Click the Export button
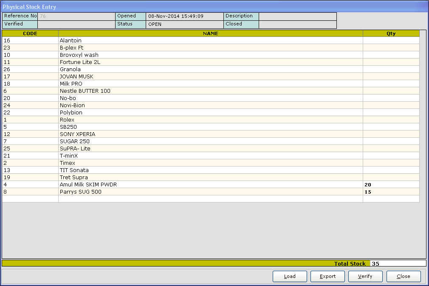The image size is (429, 286). coord(327,276)
